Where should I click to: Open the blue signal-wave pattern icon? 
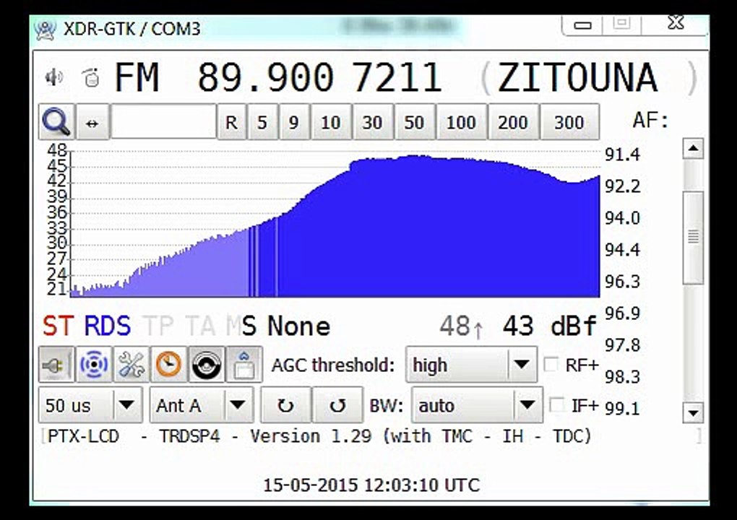point(94,365)
